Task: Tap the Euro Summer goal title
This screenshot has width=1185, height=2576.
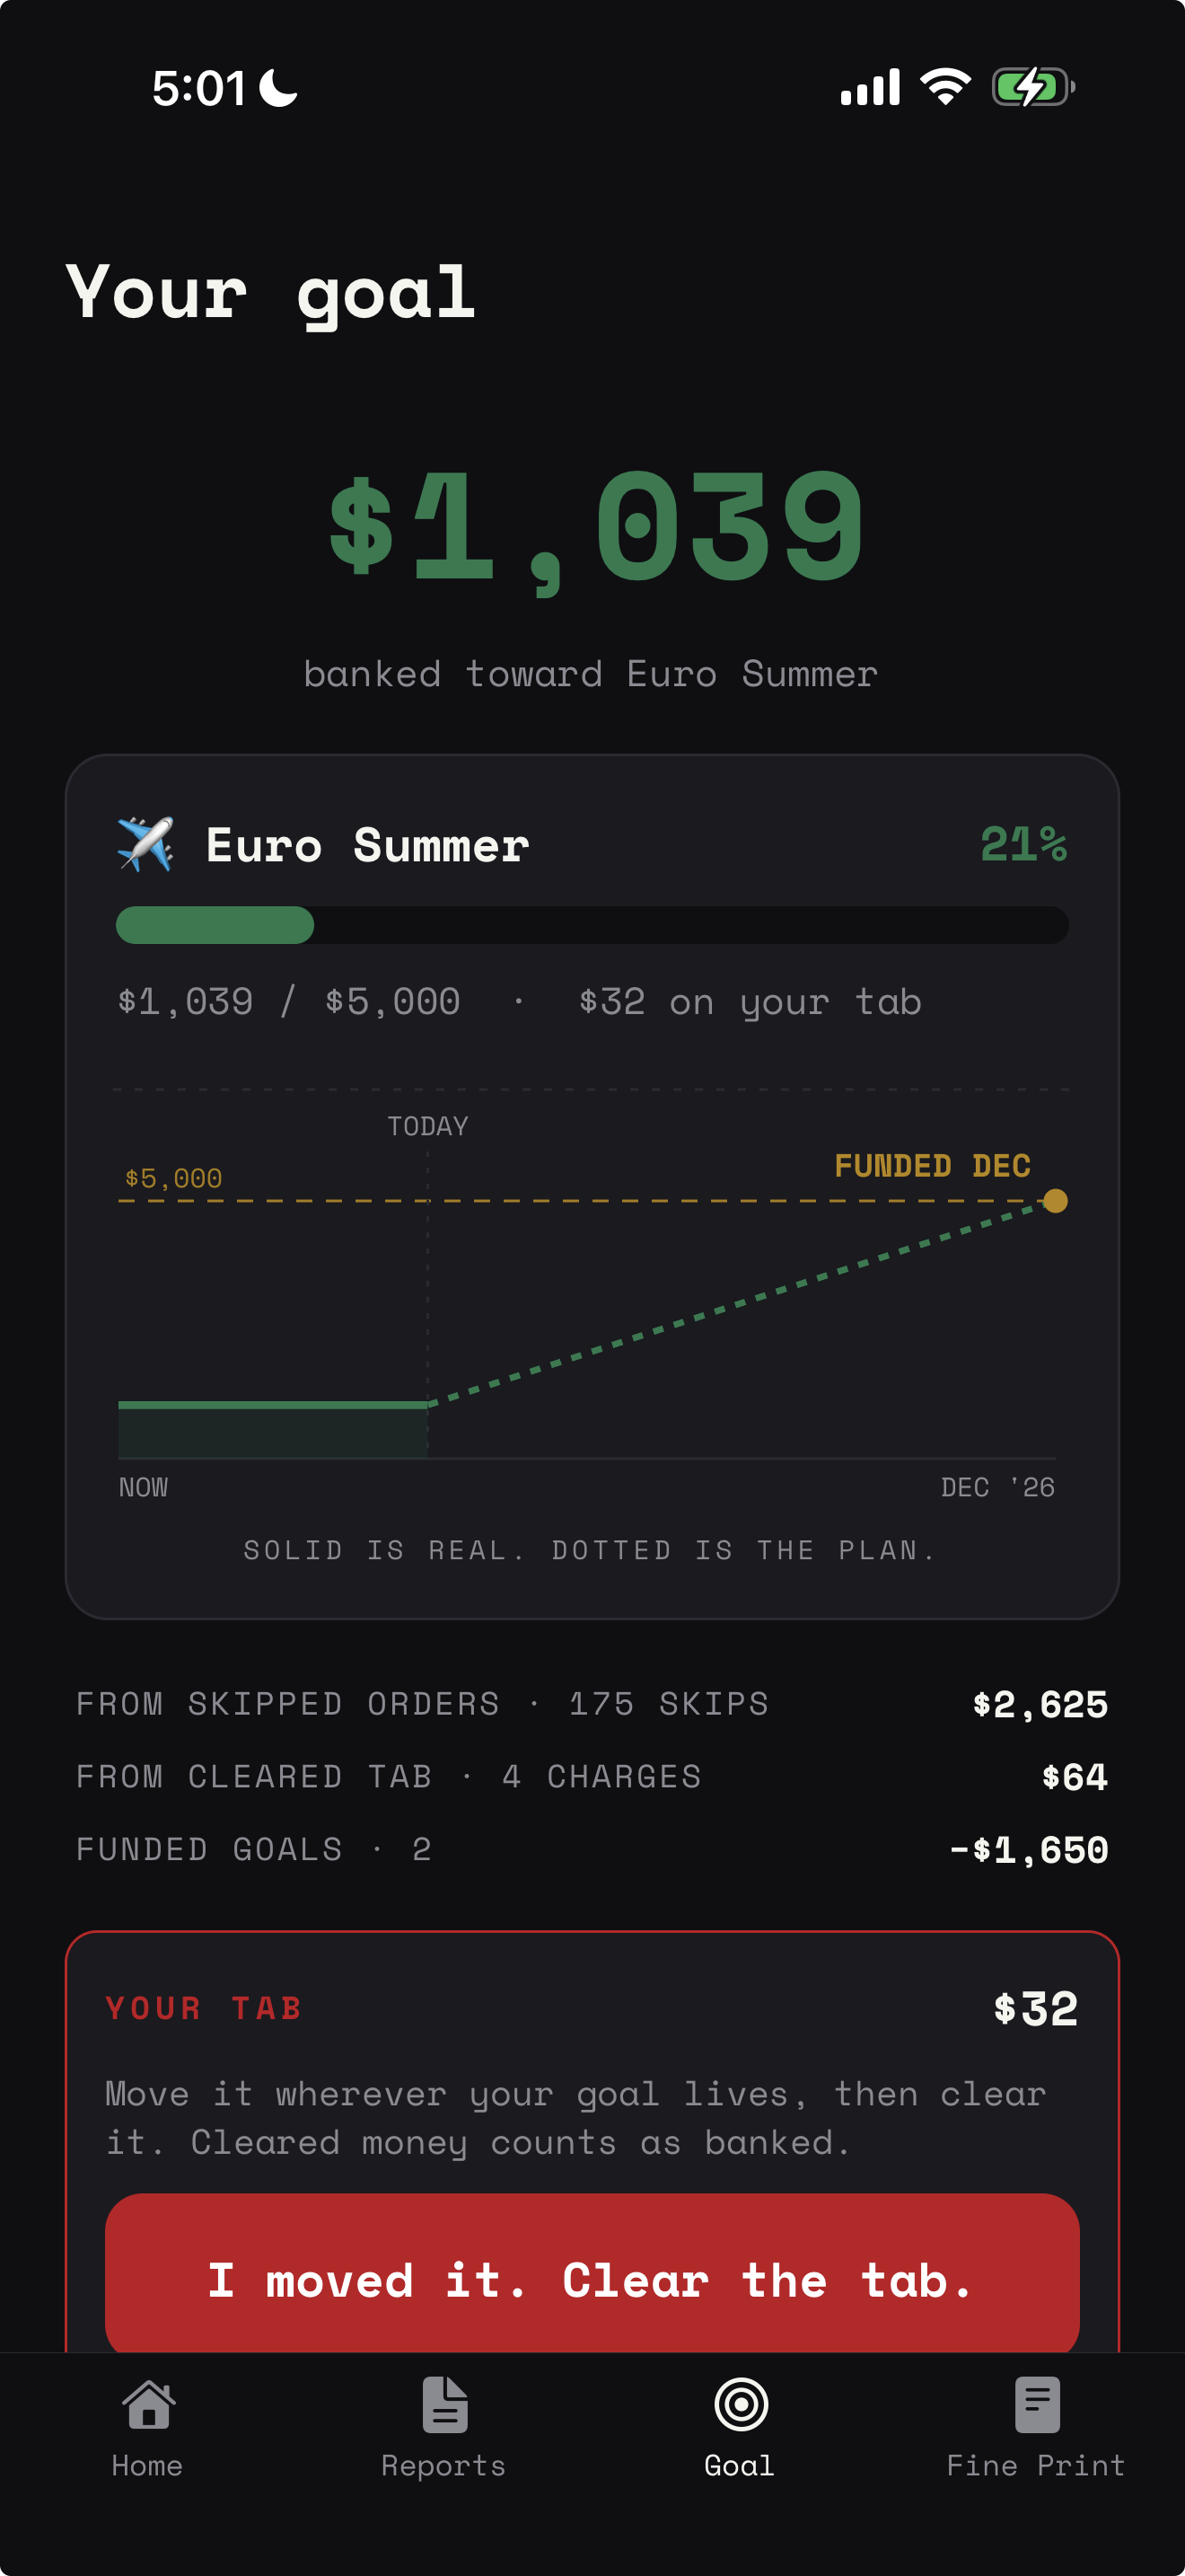Action: coord(366,845)
